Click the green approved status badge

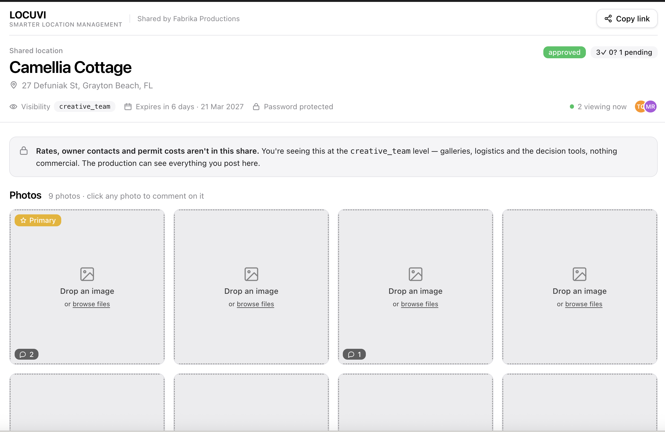tap(564, 52)
